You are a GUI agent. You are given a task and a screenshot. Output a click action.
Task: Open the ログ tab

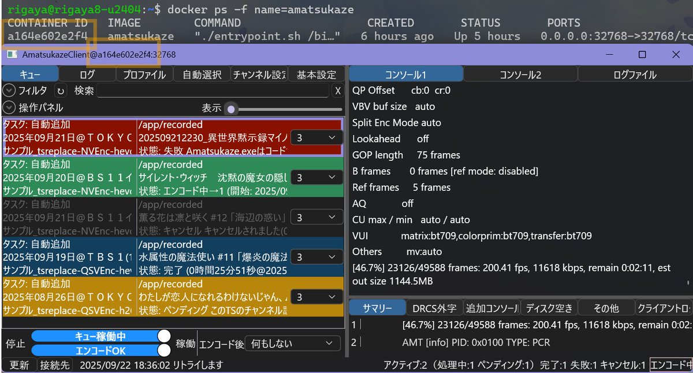(87, 74)
